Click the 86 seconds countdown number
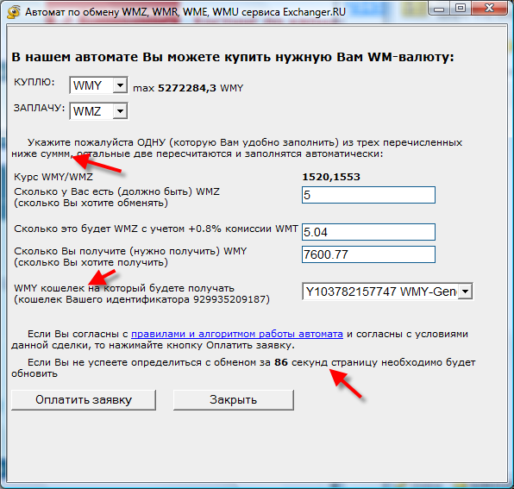The image size is (514, 489). pyautogui.click(x=281, y=362)
